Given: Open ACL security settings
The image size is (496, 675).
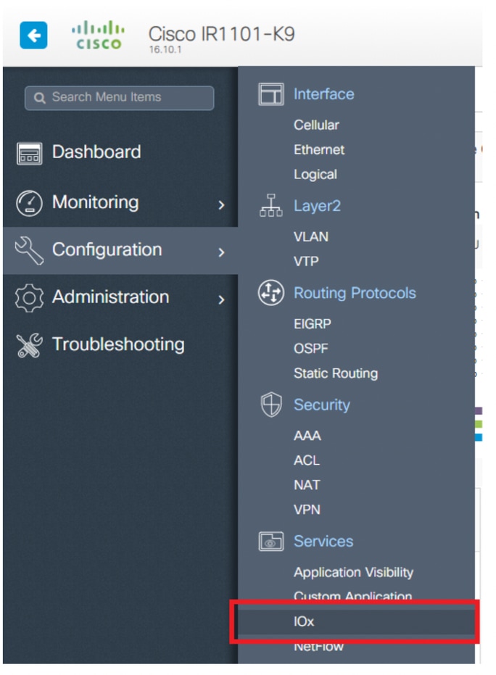Looking at the screenshot, I should pyautogui.click(x=307, y=460).
